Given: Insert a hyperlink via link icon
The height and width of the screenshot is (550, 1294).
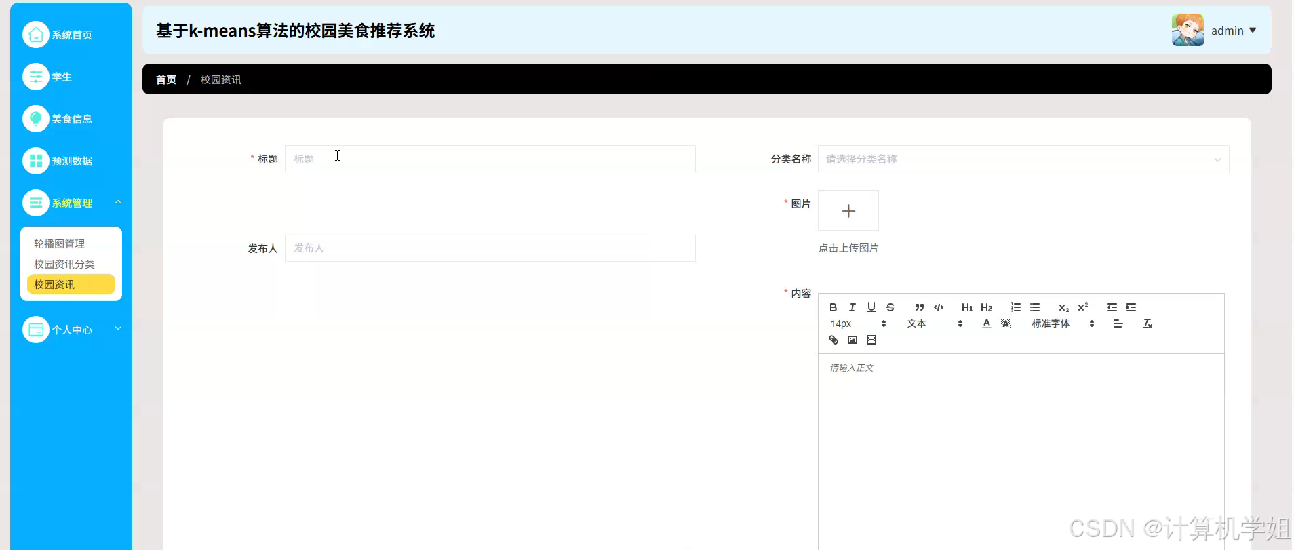Looking at the screenshot, I should tap(834, 340).
